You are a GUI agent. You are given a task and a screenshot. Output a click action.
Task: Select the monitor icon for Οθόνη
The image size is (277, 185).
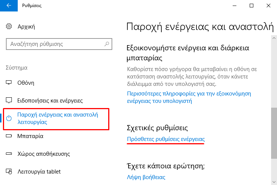8,83
